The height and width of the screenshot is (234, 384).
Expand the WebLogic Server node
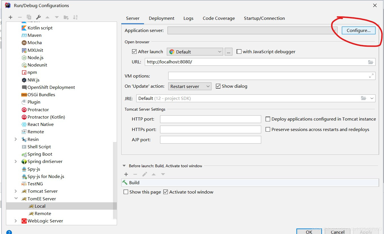(16, 221)
